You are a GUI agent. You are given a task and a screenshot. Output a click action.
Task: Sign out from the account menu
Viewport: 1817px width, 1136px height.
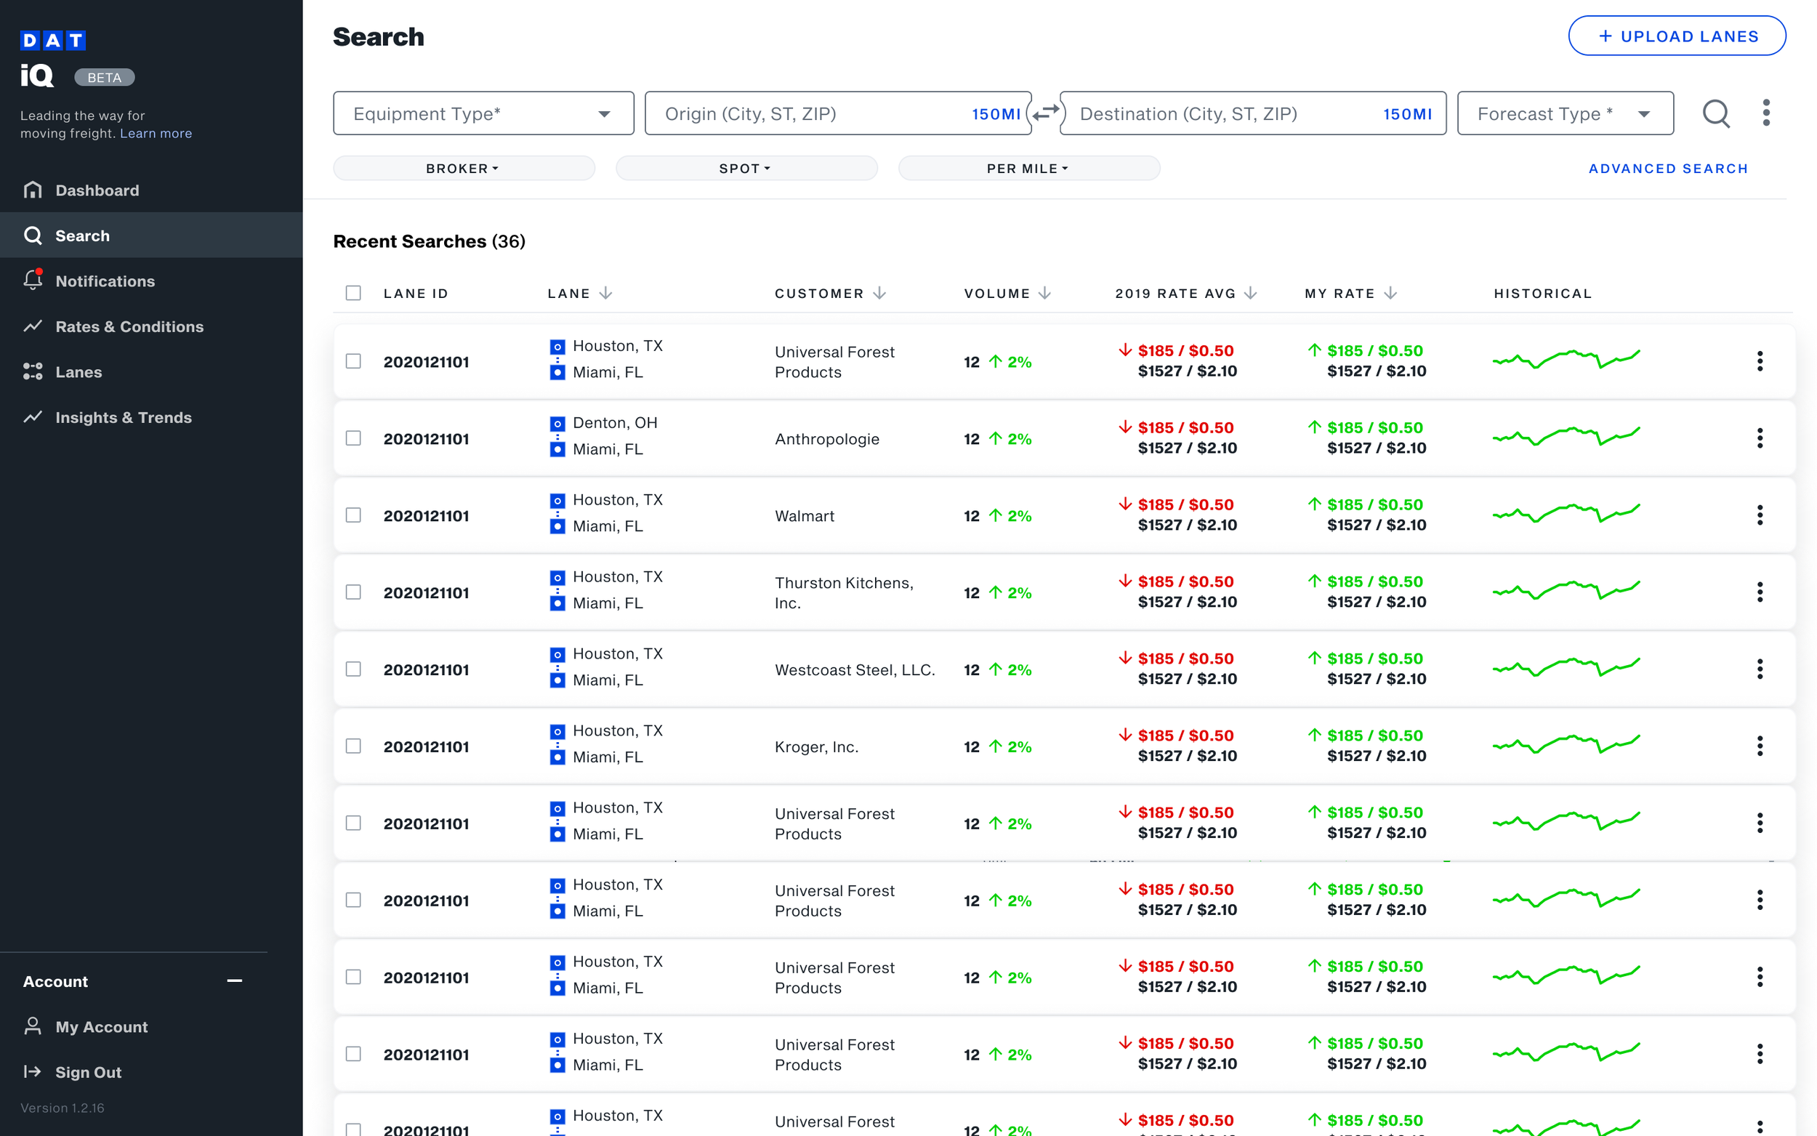(88, 1072)
